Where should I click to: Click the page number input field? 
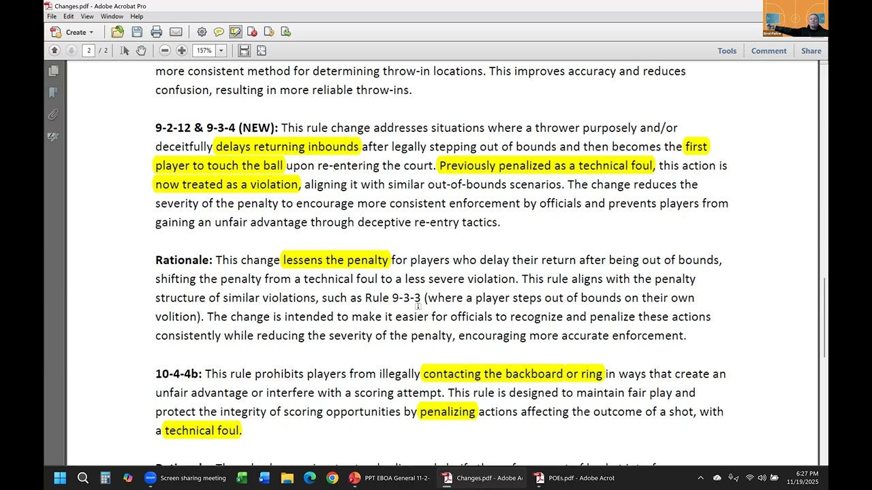click(x=89, y=50)
